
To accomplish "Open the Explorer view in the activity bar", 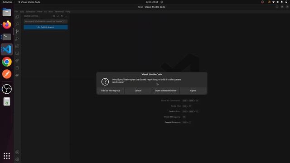I will [17, 17].
